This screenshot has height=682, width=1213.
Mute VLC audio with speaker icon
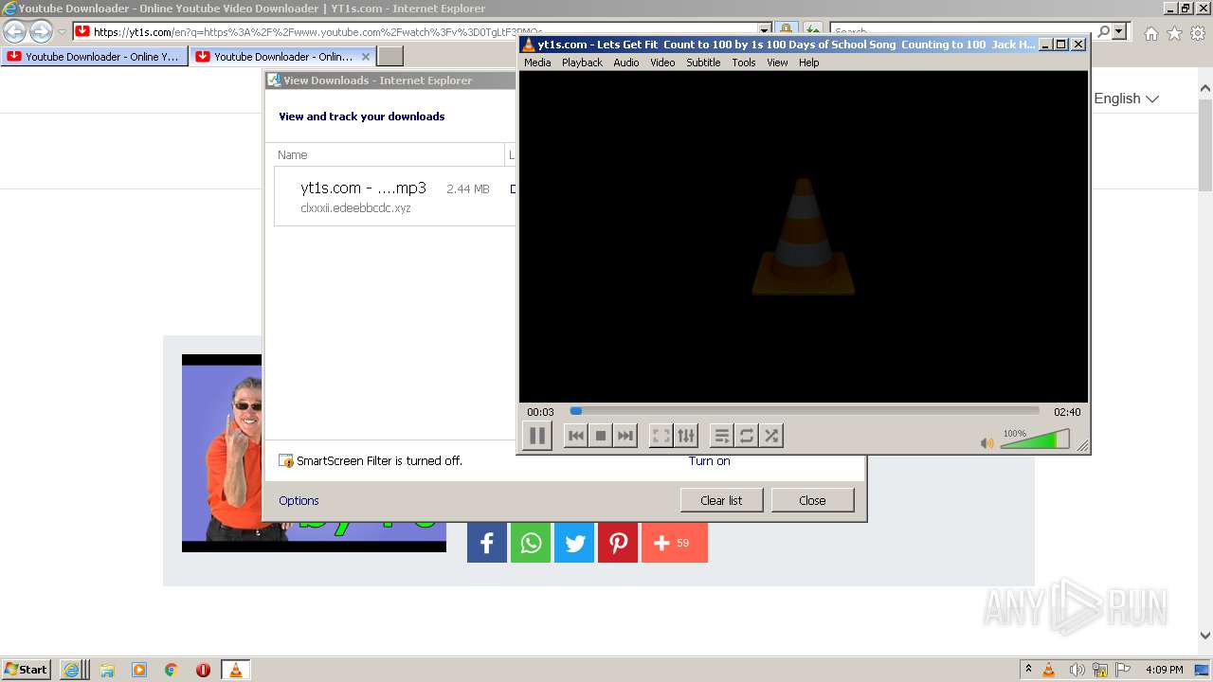[987, 442]
